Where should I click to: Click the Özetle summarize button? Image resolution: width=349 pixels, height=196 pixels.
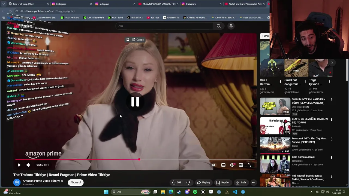click(138, 40)
